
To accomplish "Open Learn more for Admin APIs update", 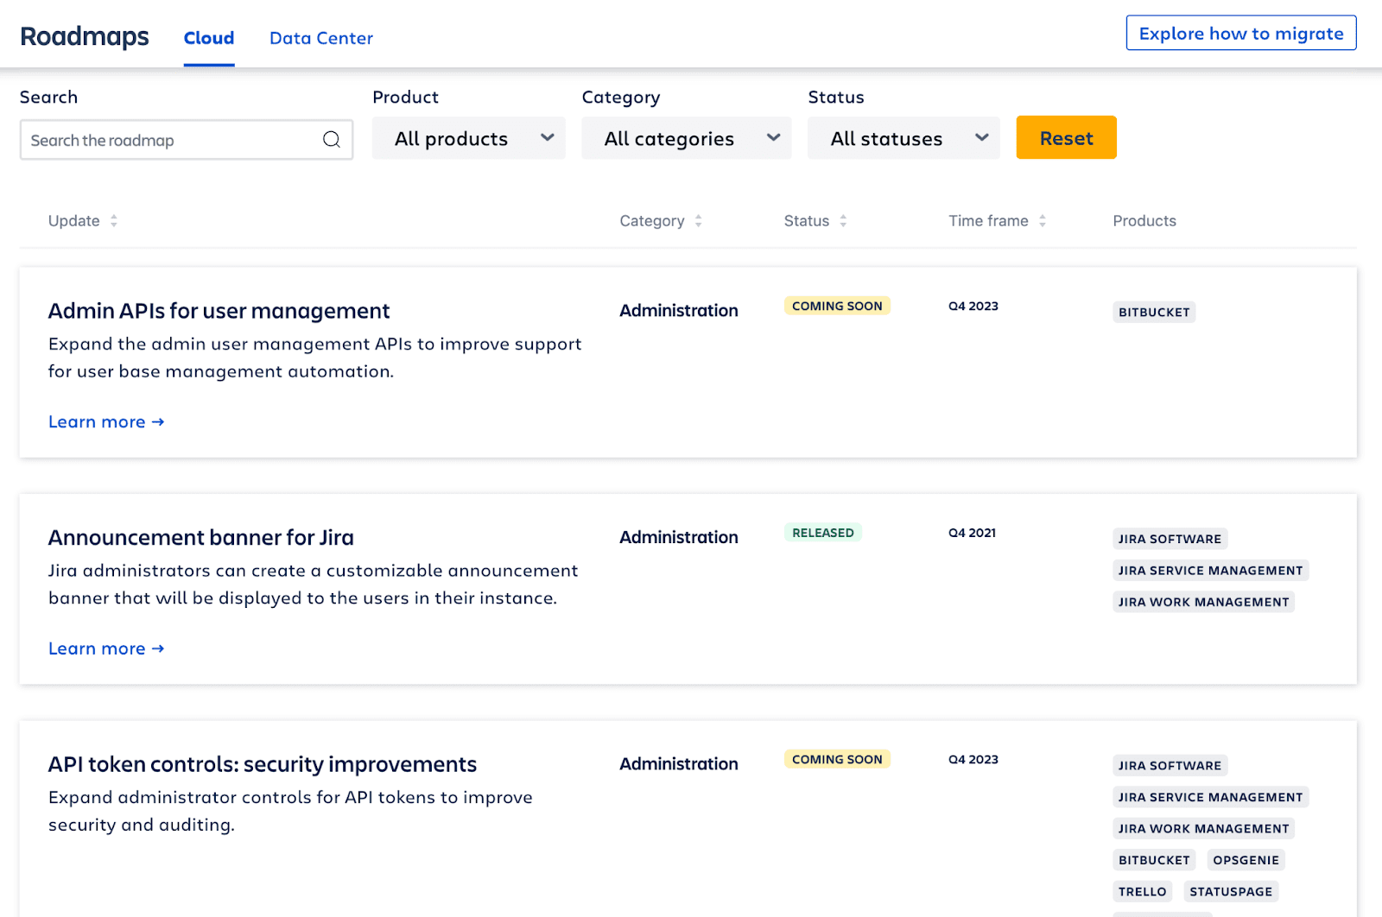I will pyautogui.click(x=106, y=421).
